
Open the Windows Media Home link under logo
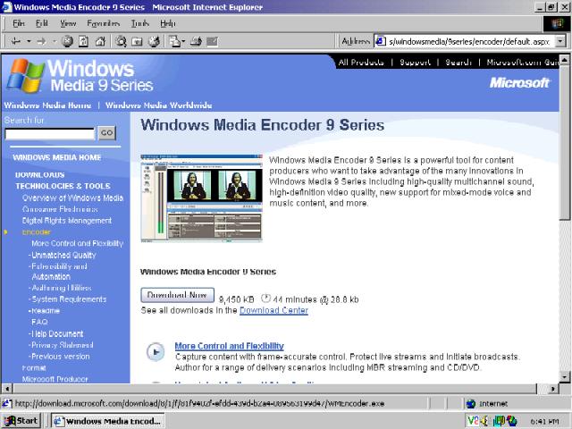click(47, 105)
